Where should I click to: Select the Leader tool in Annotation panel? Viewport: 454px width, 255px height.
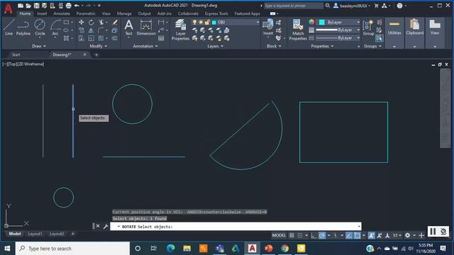click(x=161, y=30)
